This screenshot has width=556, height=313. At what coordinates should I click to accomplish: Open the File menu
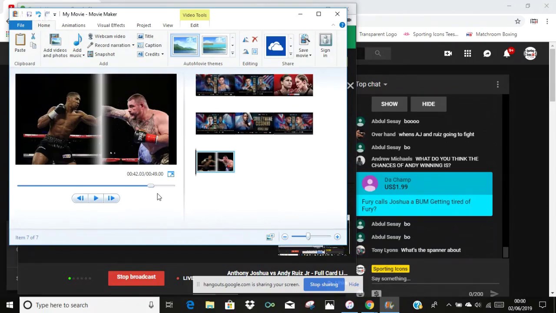(x=21, y=25)
